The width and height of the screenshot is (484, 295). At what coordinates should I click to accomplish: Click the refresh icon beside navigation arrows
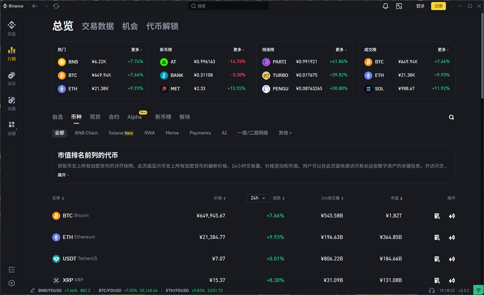point(55,6)
